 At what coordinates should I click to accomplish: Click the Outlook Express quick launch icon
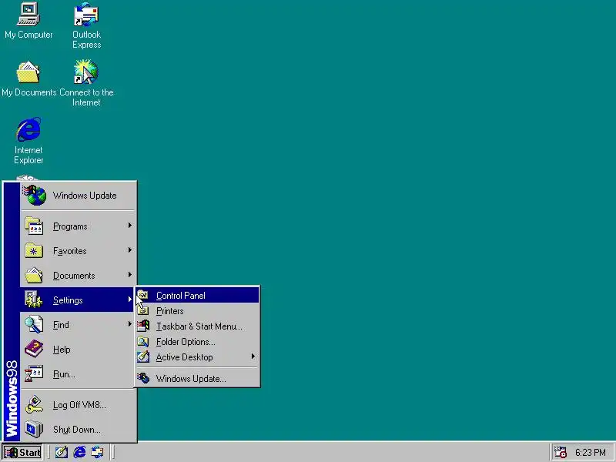coord(97,452)
